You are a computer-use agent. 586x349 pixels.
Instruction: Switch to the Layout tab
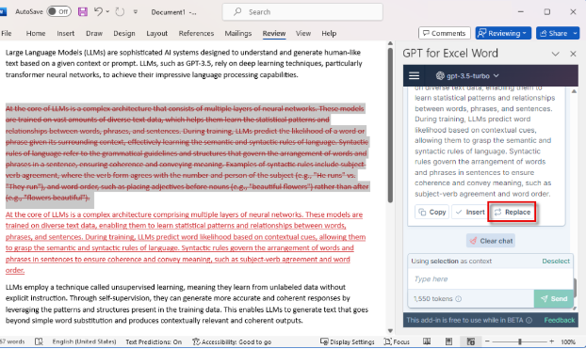156,33
